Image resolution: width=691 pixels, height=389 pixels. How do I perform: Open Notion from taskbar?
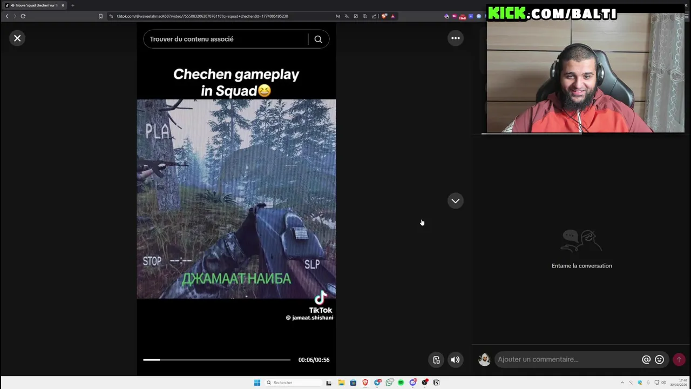[436, 383]
